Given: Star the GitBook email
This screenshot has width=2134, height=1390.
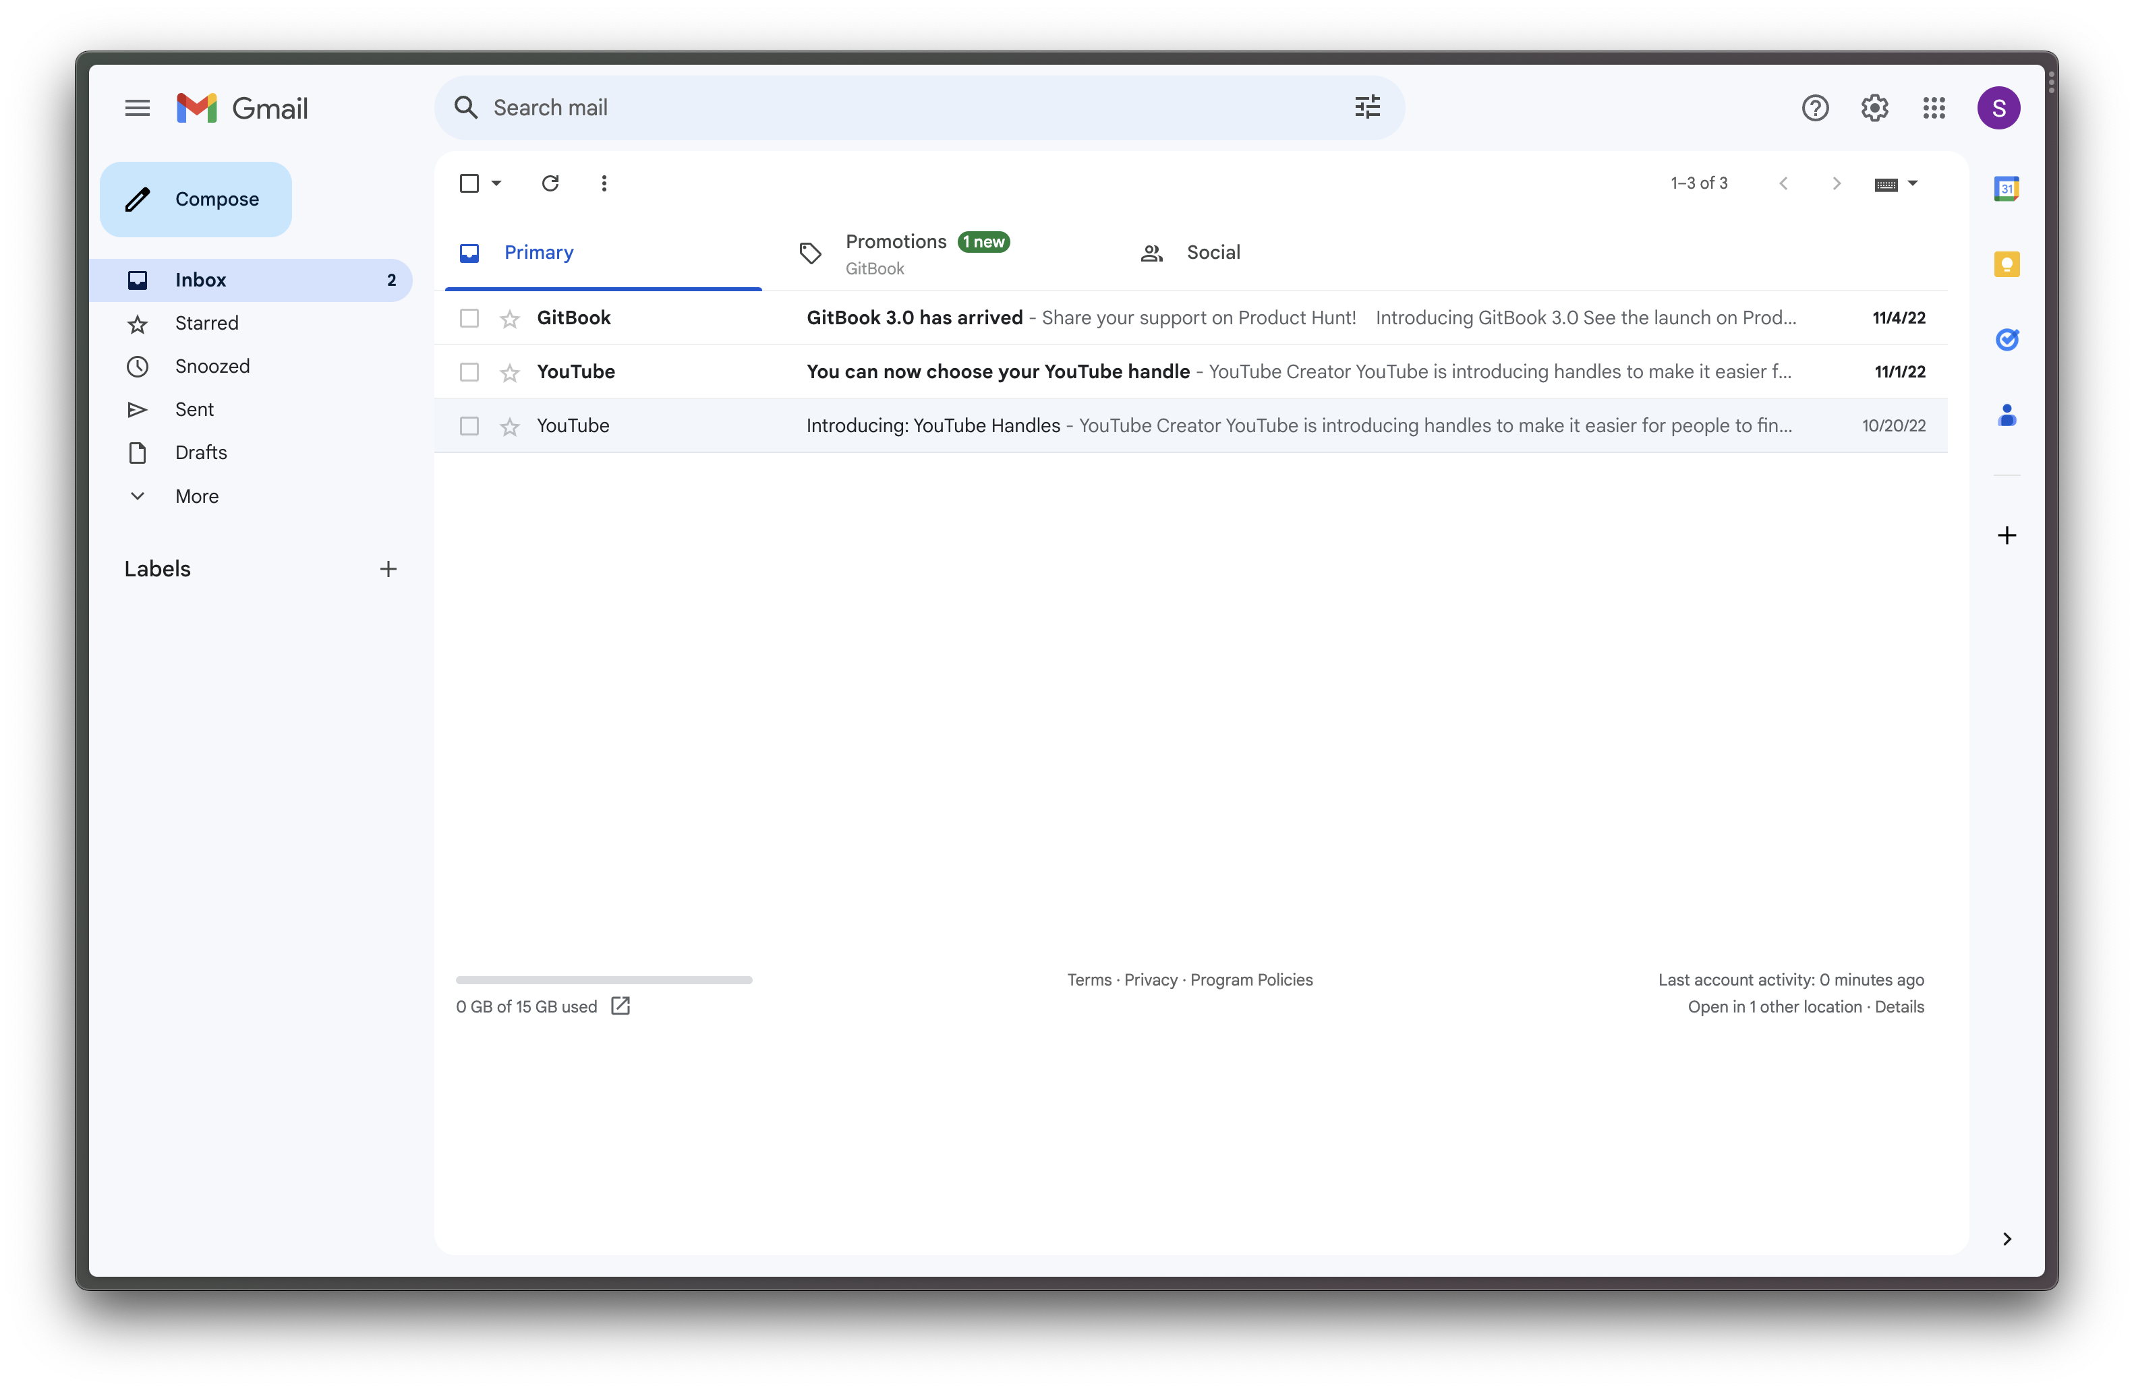Looking at the screenshot, I should 509,319.
